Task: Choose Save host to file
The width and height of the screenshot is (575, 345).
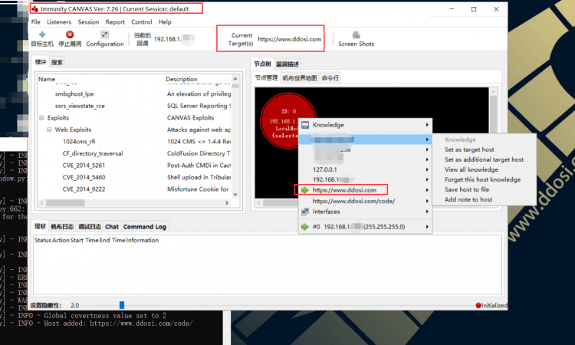Action: 467,189
